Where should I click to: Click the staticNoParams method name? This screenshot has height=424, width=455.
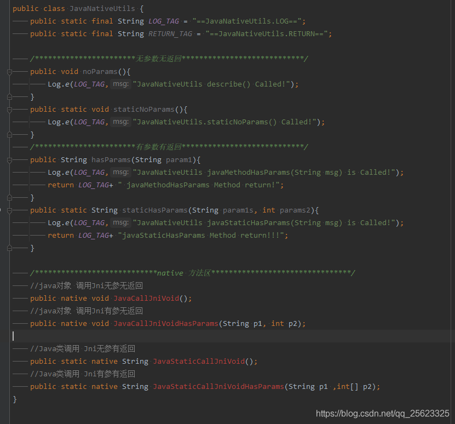[144, 110]
